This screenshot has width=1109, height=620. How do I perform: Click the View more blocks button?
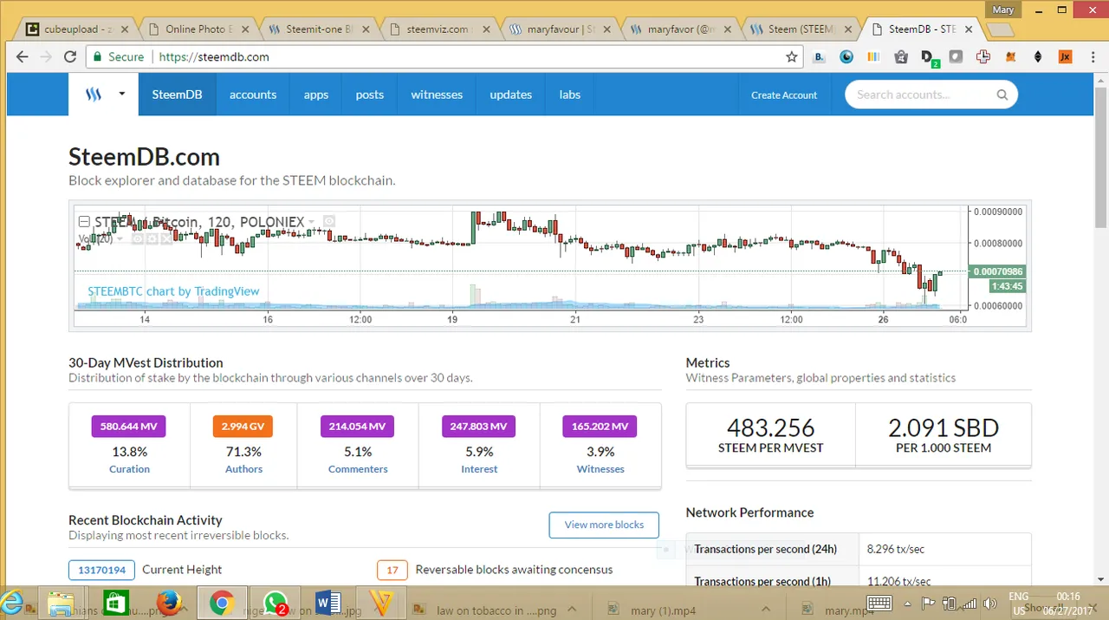point(604,525)
